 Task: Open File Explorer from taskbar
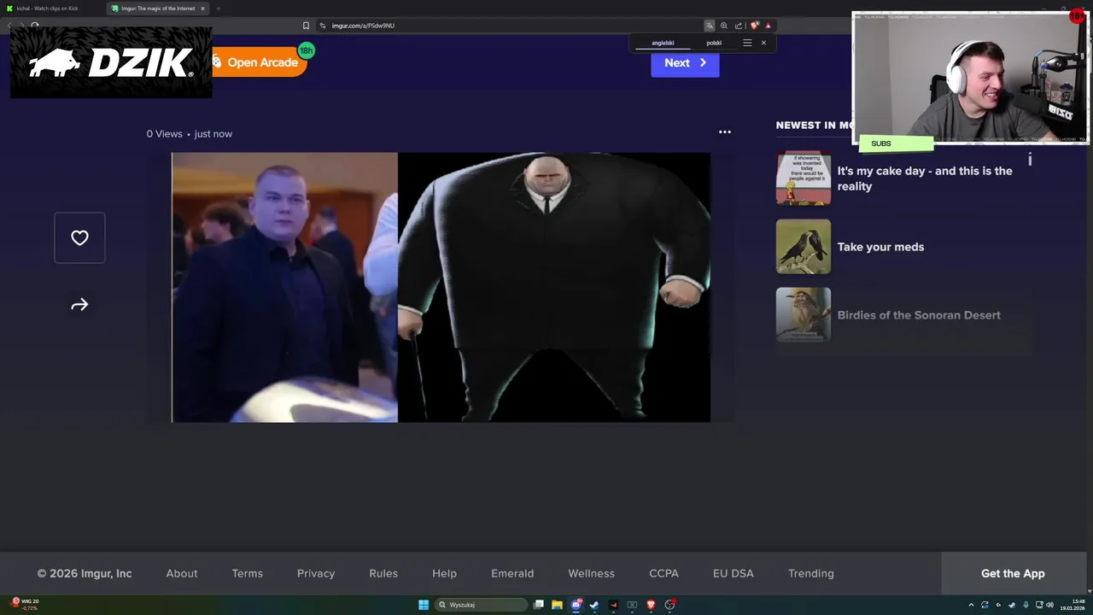(x=557, y=605)
